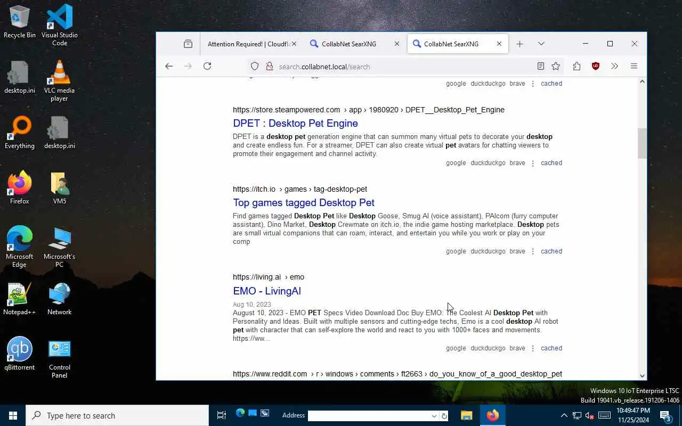682x426 pixels.
Task: Open Visual Studio Code desktop shortcut
Action: click(x=59, y=24)
